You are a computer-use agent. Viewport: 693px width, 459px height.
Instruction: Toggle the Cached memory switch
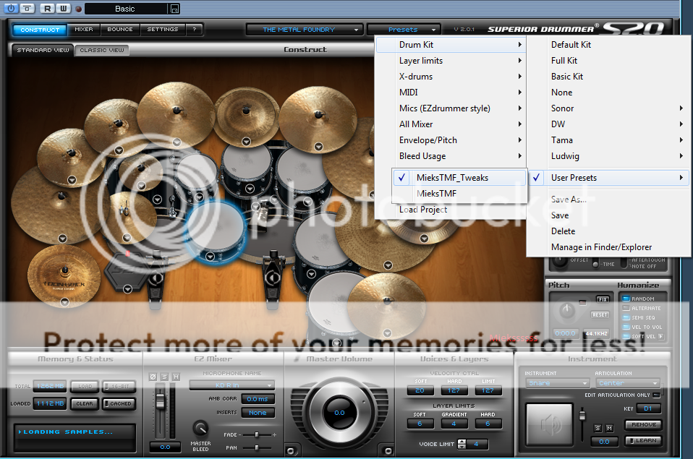(x=119, y=404)
